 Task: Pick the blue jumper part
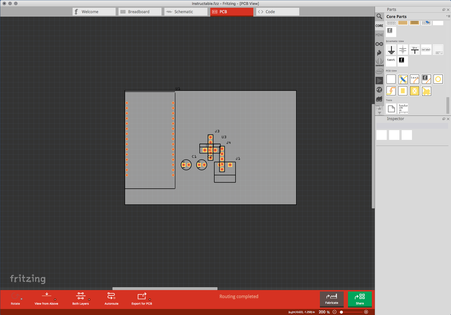pyautogui.click(x=403, y=79)
